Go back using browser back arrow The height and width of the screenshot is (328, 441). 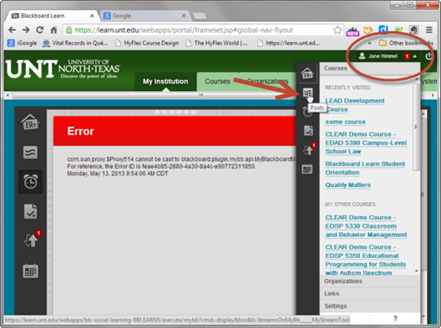pyautogui.click(x=12, y=30)
